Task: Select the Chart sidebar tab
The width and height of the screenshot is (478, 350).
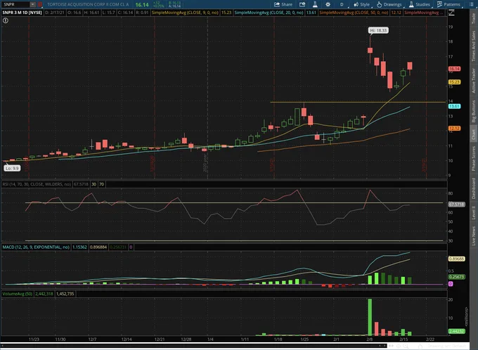Action: click(473, 134)
